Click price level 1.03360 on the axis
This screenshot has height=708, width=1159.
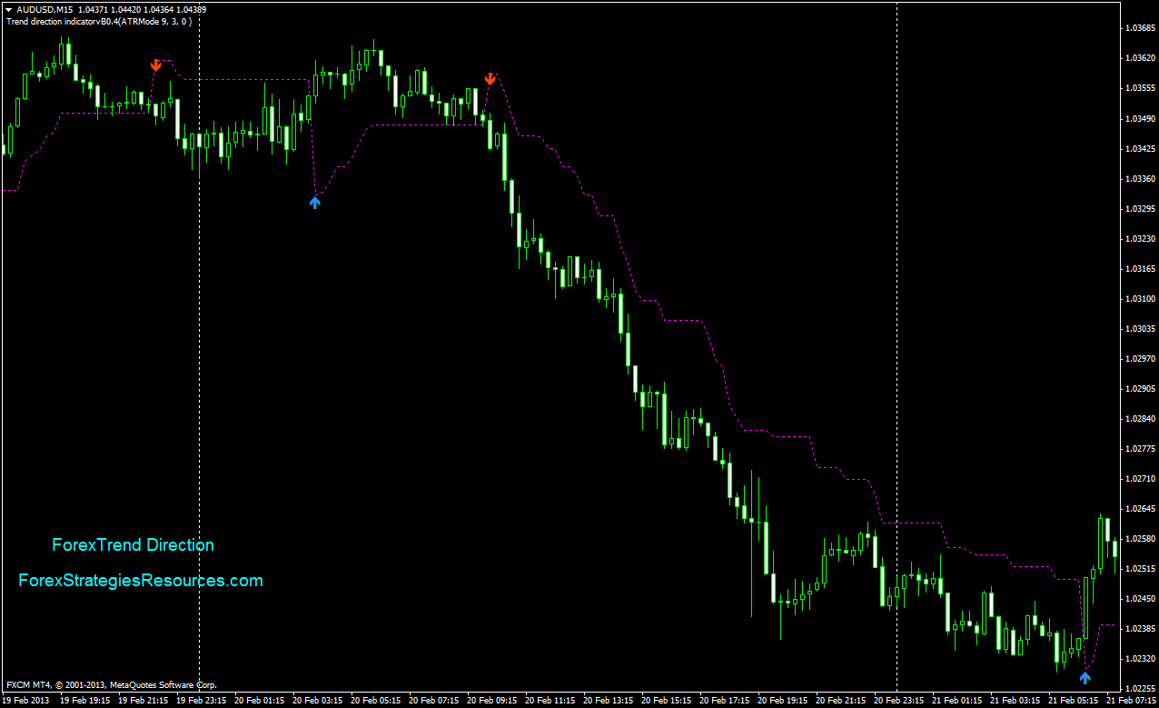(1139, 178)
